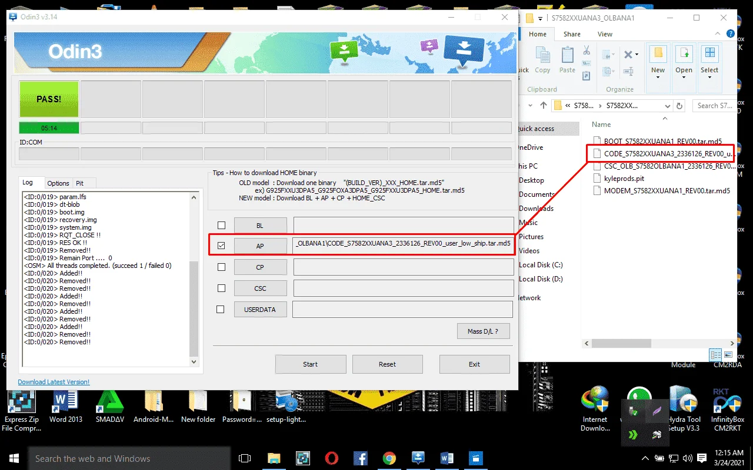
Task: Open the address bar history dropdown
Action: pyautogui.click(x=667, y=106)
